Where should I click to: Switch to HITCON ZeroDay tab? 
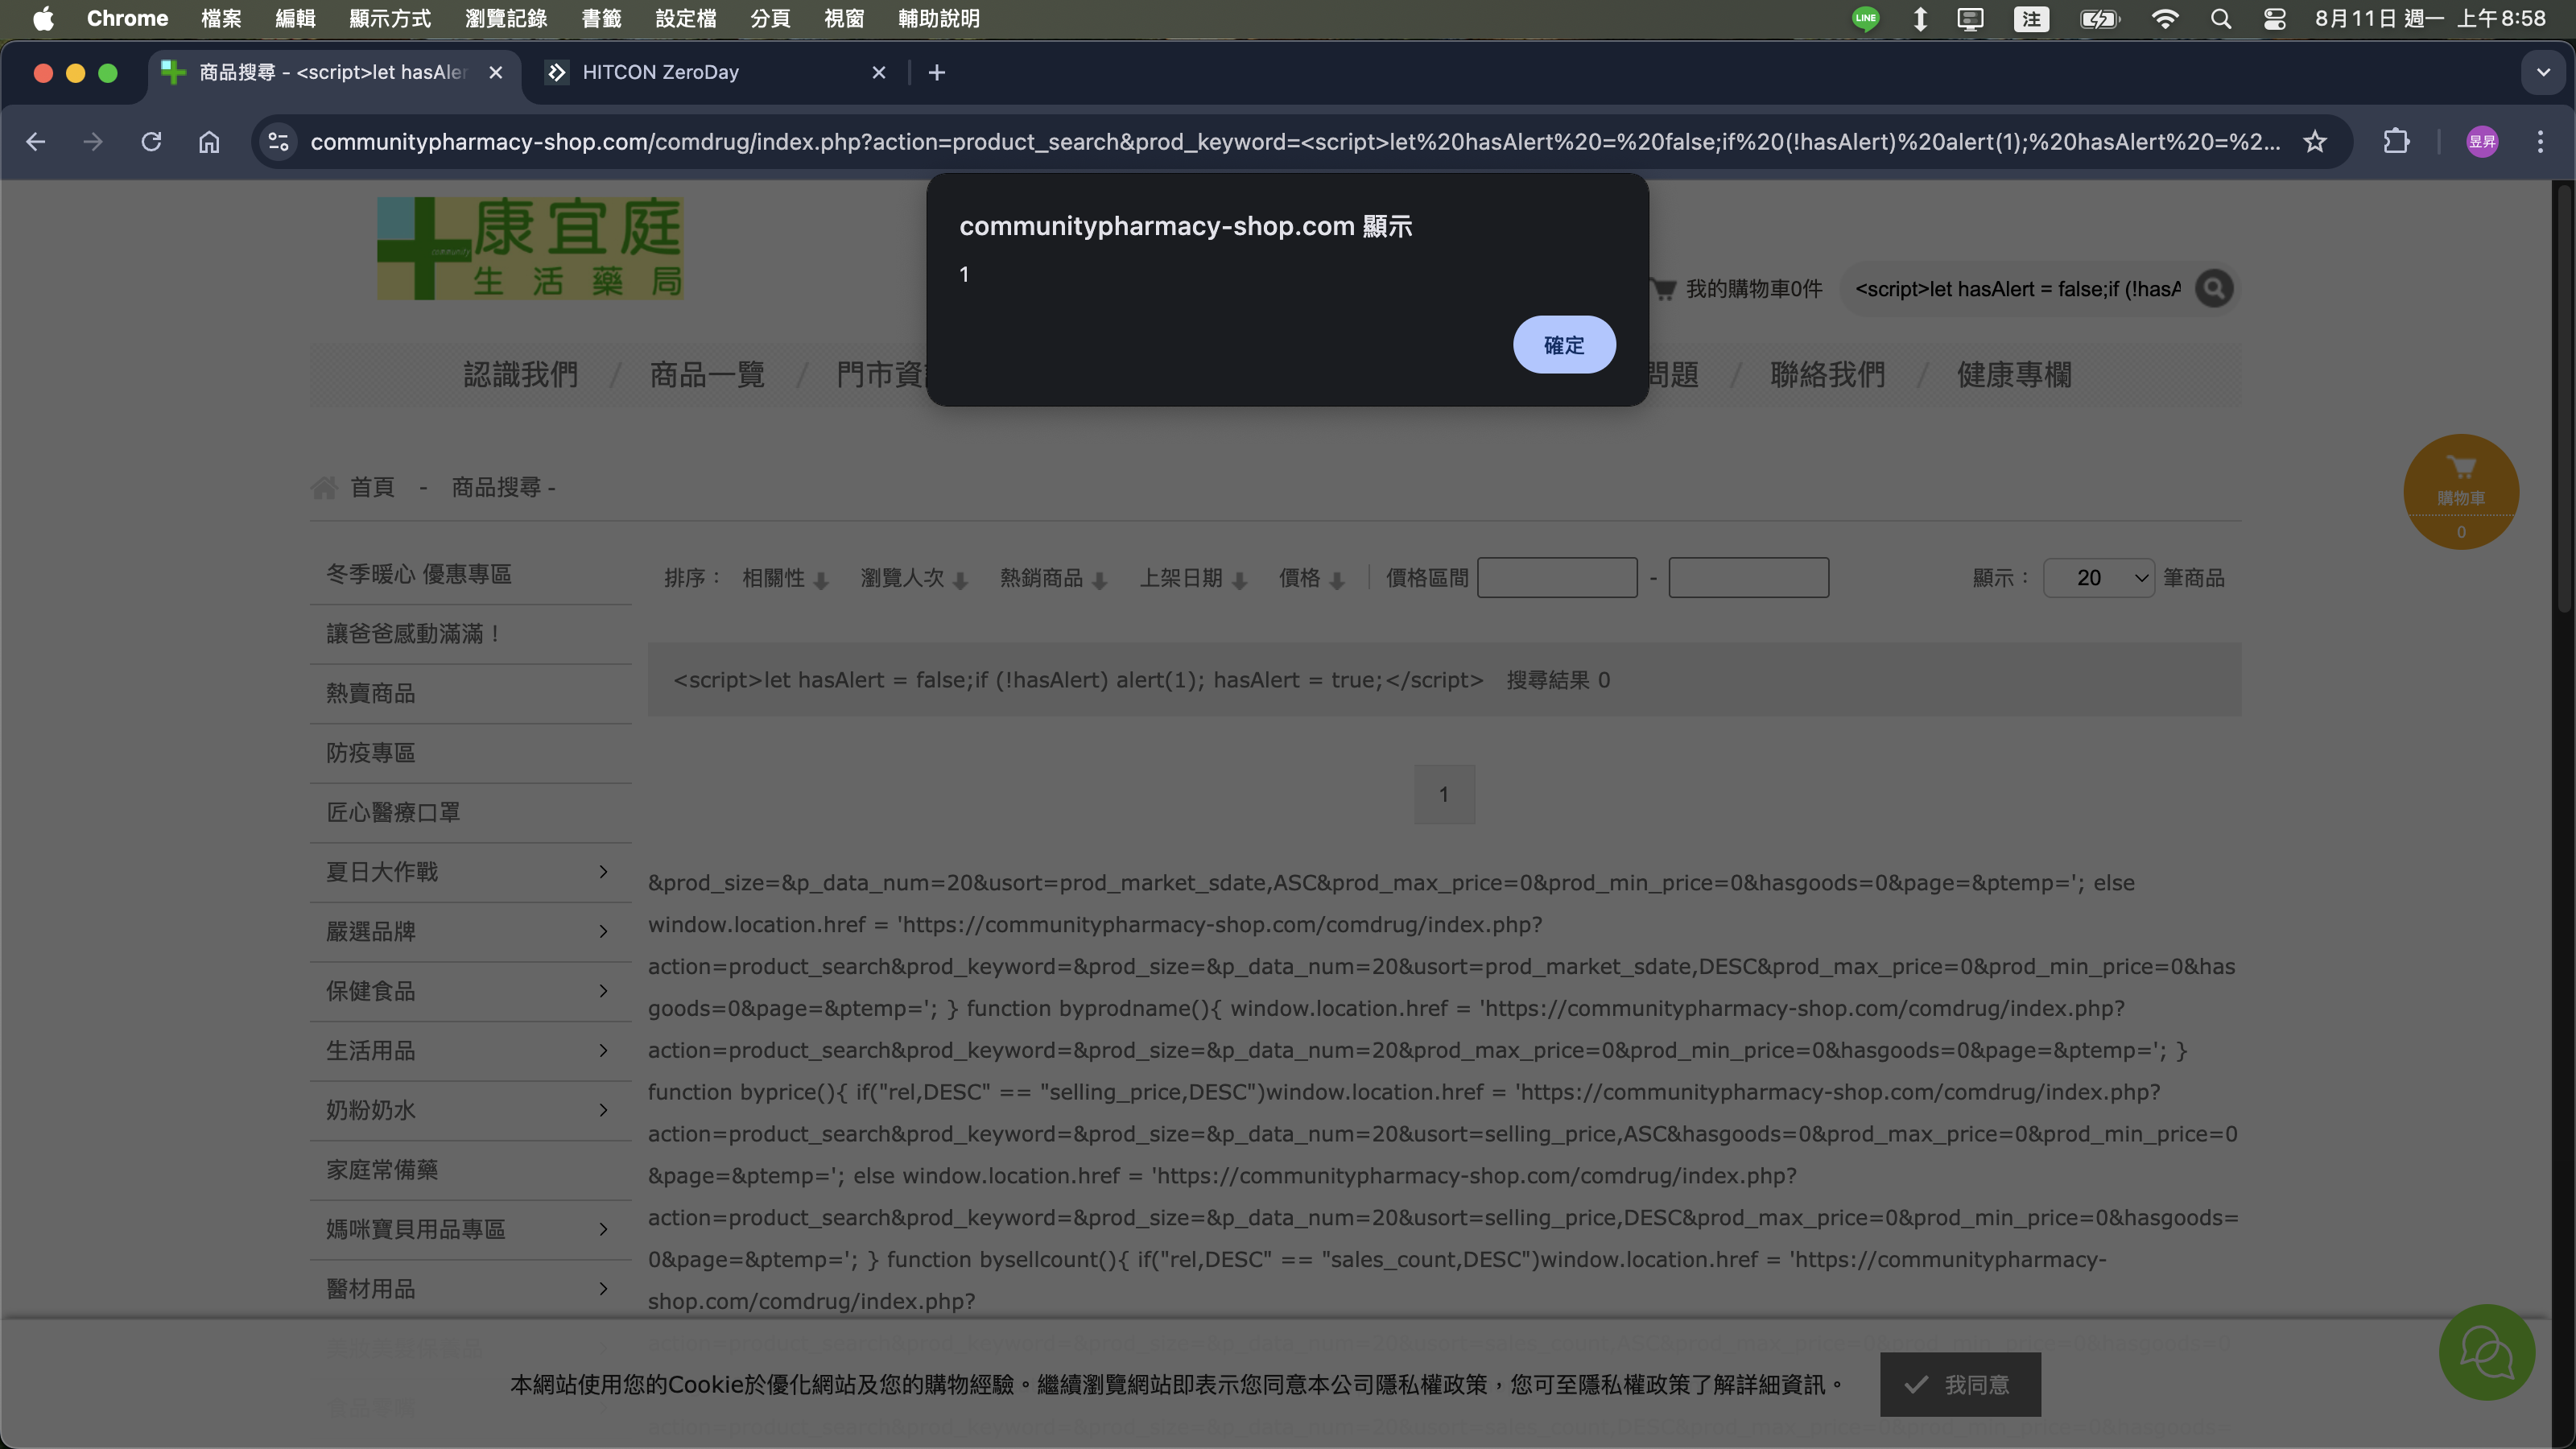[715, 72]
